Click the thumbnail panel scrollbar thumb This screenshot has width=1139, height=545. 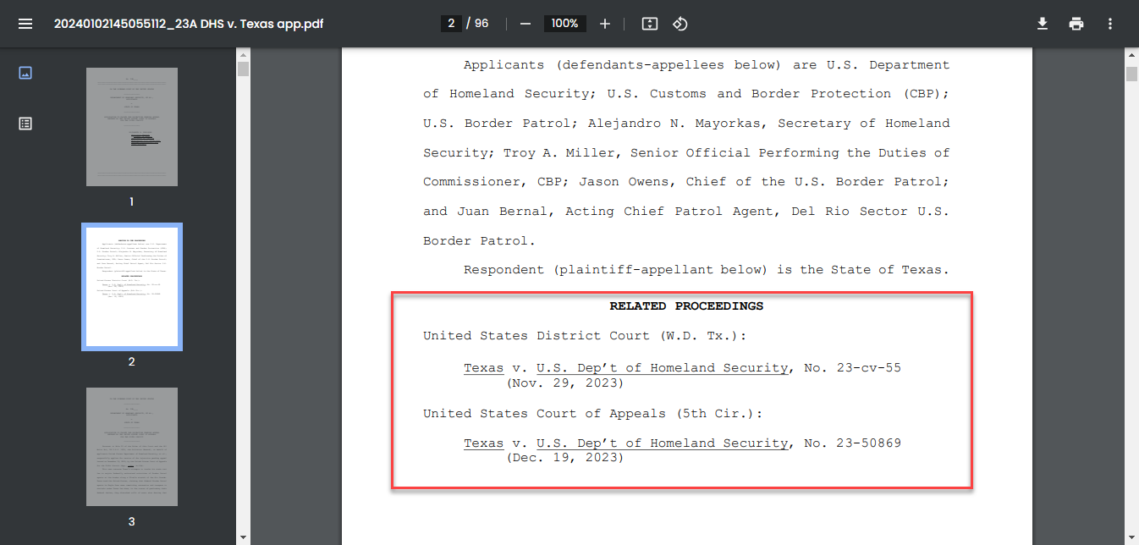pyautogui.click(x=243, y=69)
